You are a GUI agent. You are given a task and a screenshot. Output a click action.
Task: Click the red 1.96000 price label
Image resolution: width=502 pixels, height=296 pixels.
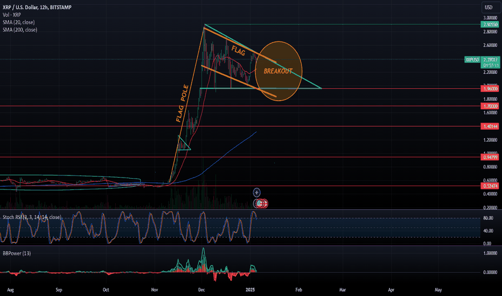(x=490, y=89)
